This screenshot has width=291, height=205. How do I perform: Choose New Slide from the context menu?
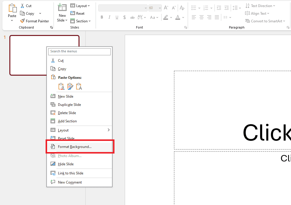pyautogui.click(x=79, y=96)
